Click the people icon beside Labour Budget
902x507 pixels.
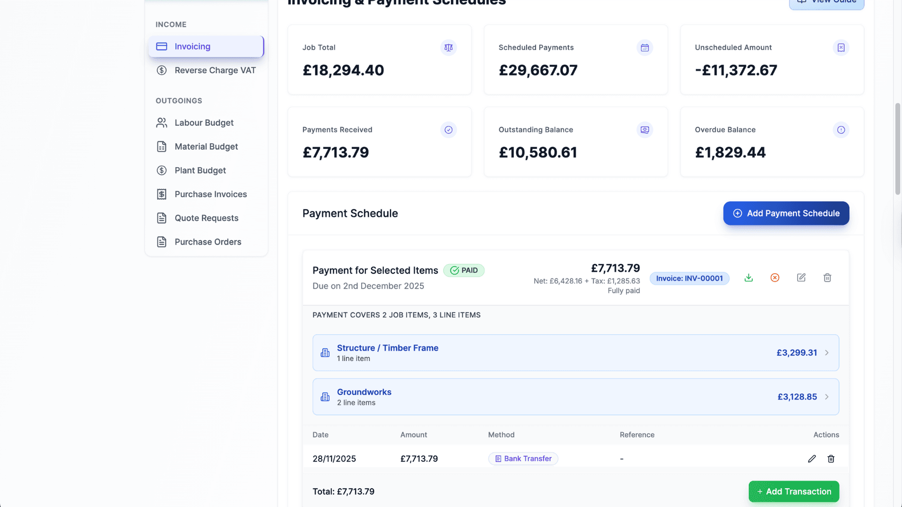pos(162,123)
